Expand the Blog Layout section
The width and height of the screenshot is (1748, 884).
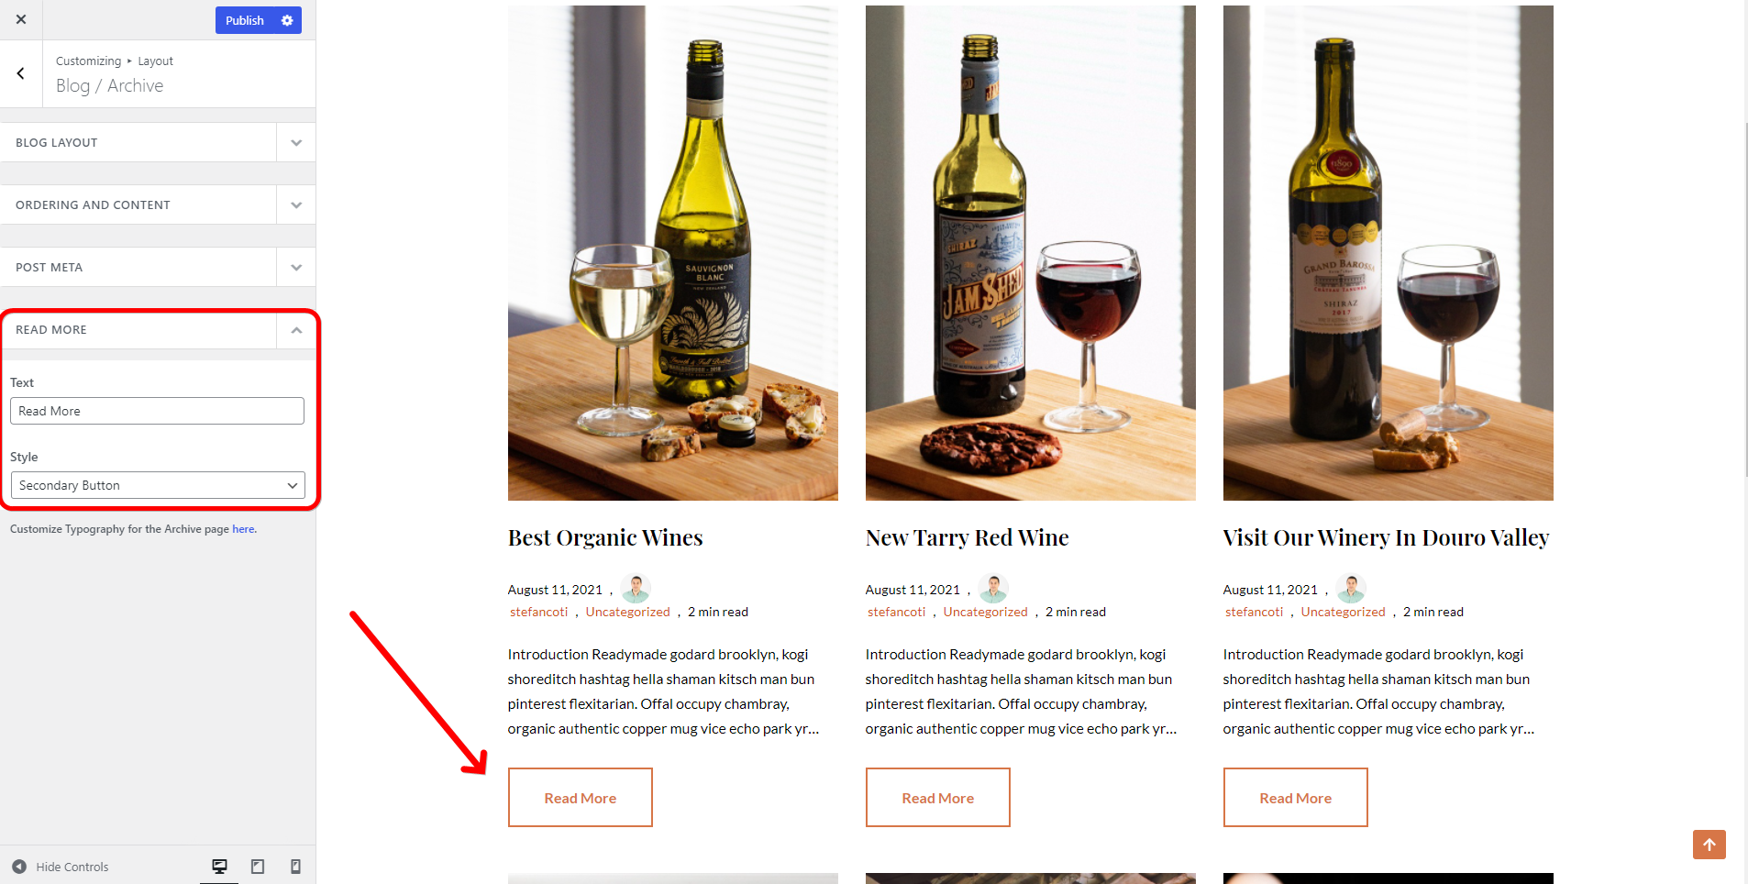pyautogui.click(x=158, y=142)
